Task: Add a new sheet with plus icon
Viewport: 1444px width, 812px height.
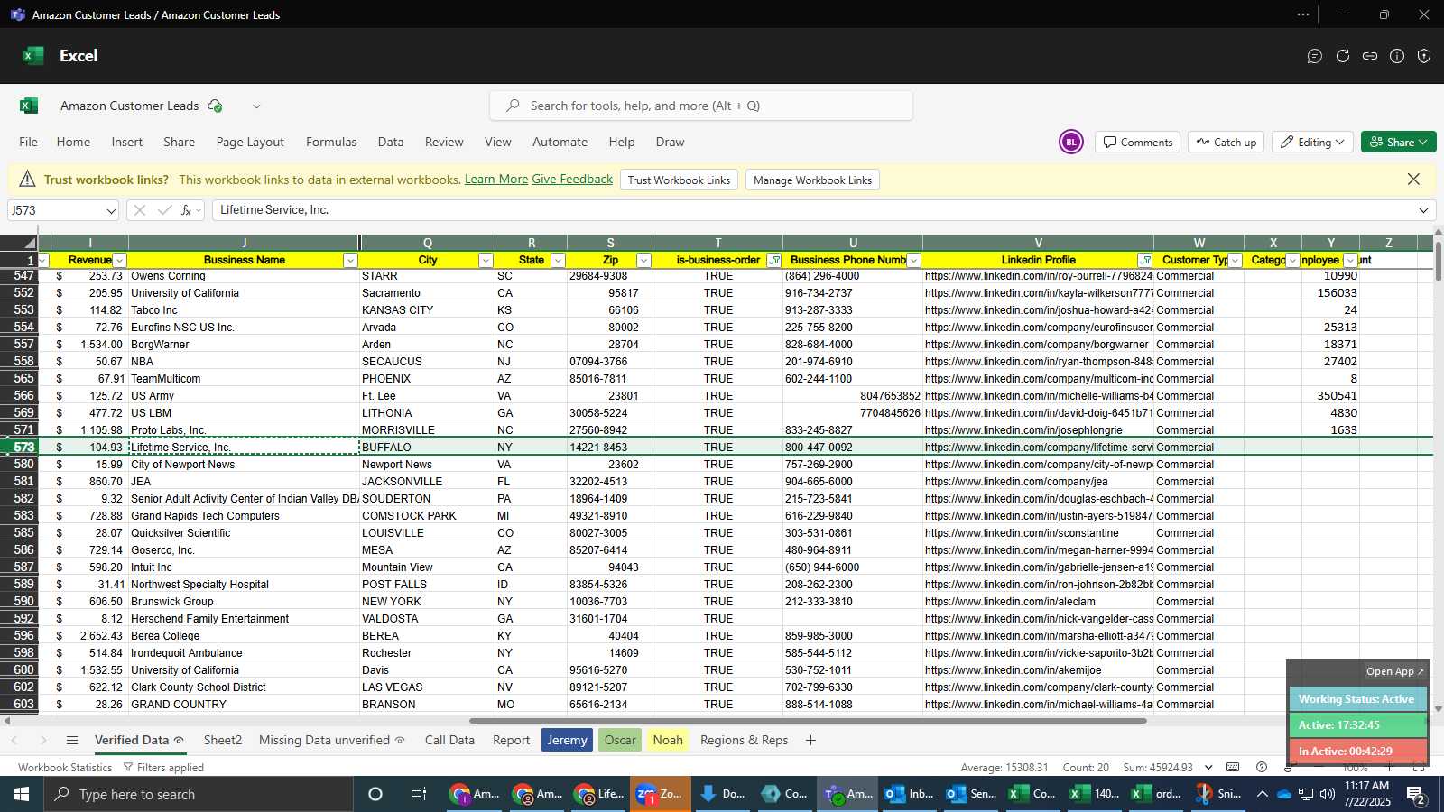Action: (810, 740)
